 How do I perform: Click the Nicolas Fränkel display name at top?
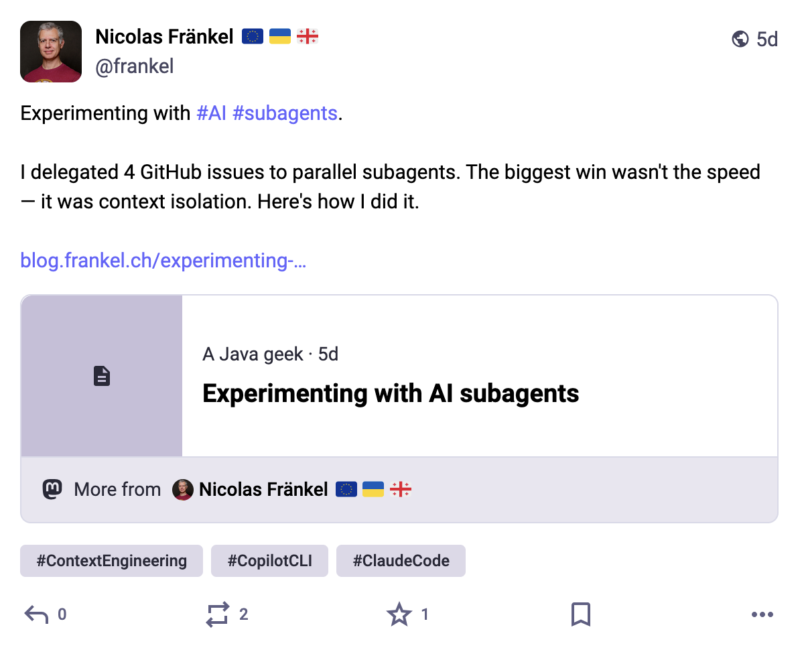click(x=164, y=37)
